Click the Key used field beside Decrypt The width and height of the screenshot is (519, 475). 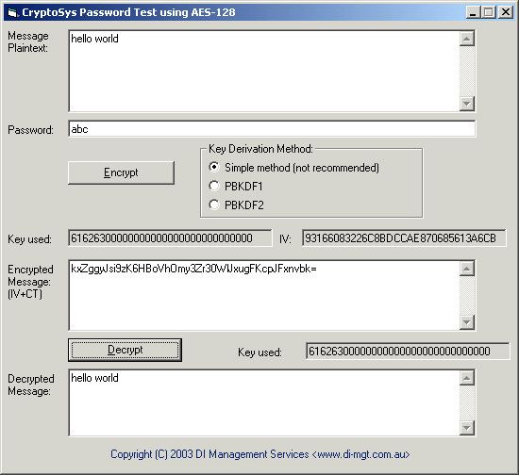(x=408, y=351)
